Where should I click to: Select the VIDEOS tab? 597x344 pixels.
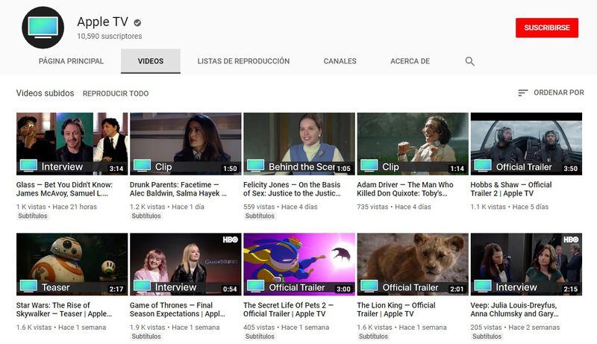tap(151, 61)
